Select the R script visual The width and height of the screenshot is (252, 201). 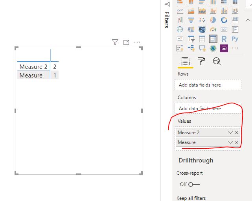pos(224,39)
